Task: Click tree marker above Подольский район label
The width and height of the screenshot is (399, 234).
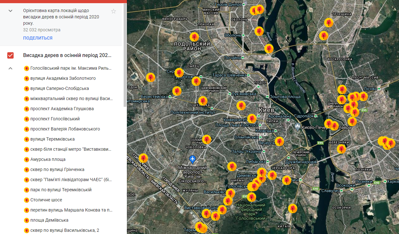Action: pos(194,36)
